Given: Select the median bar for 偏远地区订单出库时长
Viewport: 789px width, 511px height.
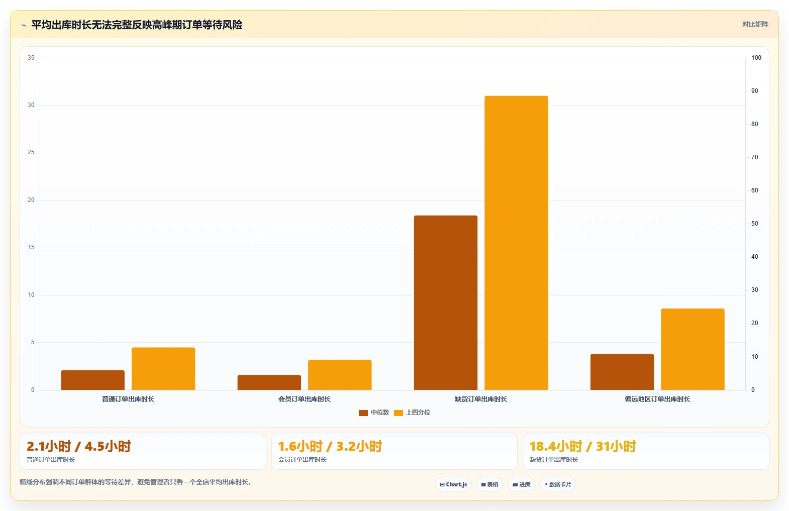Looking at the screenshot, I should (622, 372).
